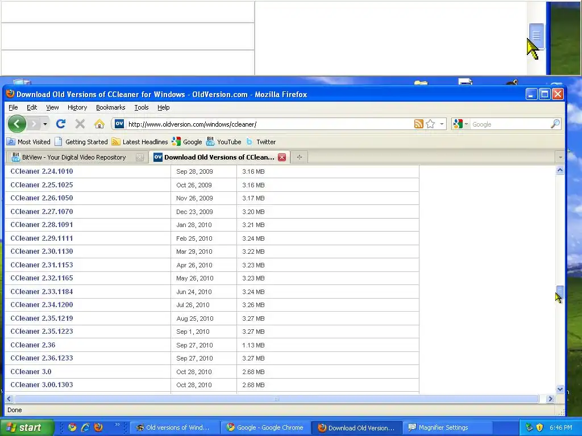Click the horizontal scroll right arrow

[550, 399]
